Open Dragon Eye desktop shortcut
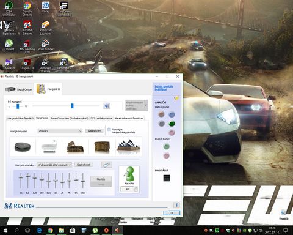 click(x=27, y=64)
